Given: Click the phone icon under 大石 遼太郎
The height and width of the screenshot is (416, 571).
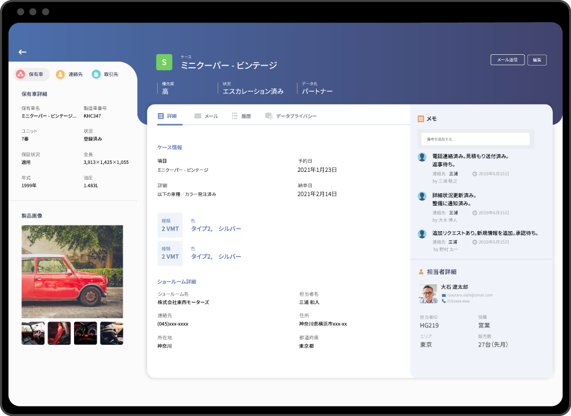Looking at the screenshot, I should point(444,301).
